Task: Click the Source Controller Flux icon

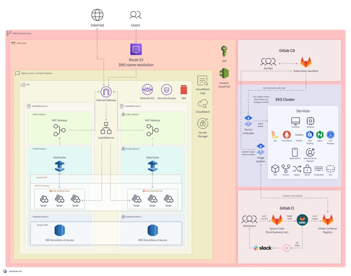Action: tap(248, 121)
